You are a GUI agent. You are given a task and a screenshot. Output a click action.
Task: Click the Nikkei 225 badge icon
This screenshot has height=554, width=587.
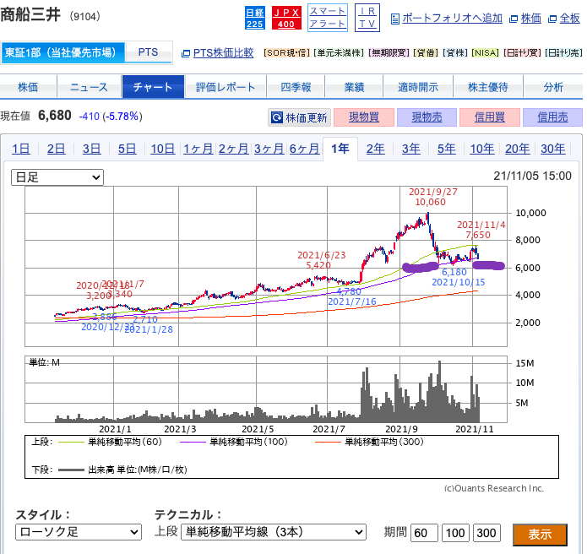tap(254, 18)
